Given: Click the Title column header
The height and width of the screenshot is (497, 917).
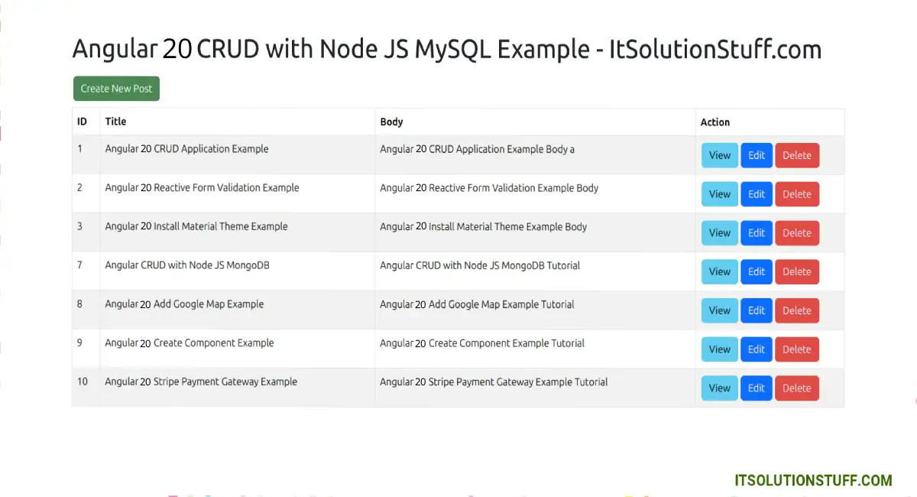Looking at the screenshot, I should 115,122.
